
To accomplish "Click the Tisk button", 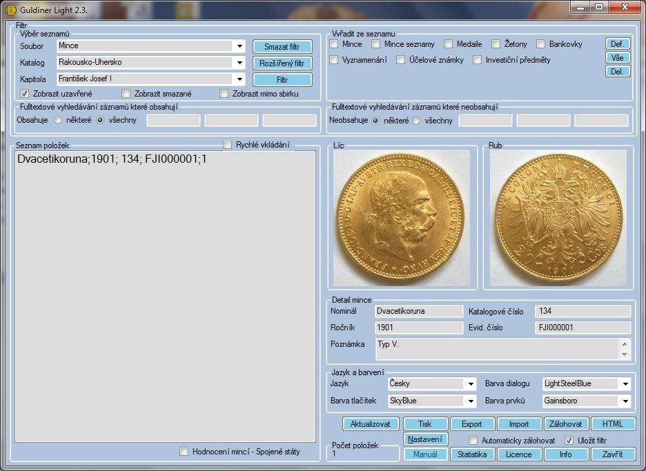I will coord(425,423).
